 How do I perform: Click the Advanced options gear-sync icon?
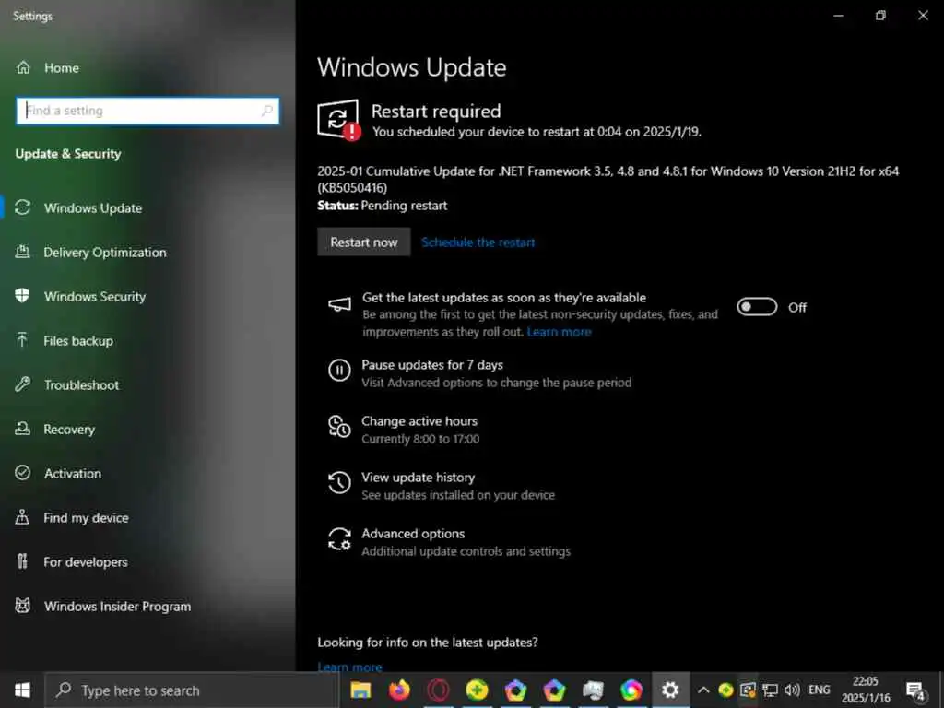pos(339,538)
